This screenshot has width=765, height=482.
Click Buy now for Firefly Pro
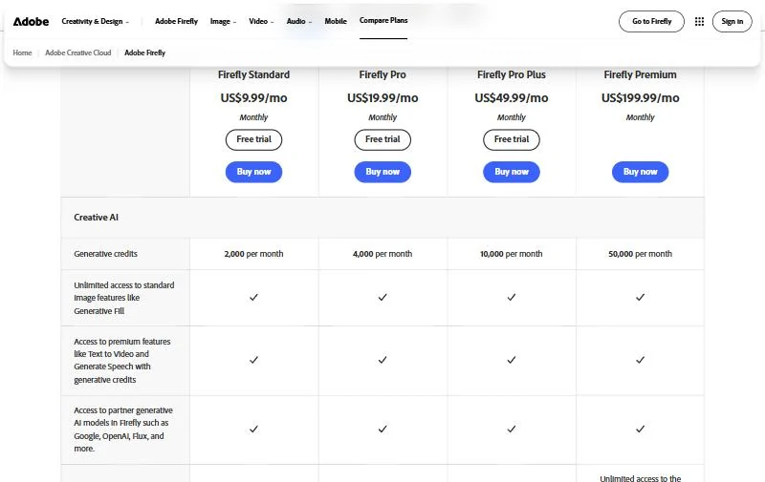(x=382, y=172)
